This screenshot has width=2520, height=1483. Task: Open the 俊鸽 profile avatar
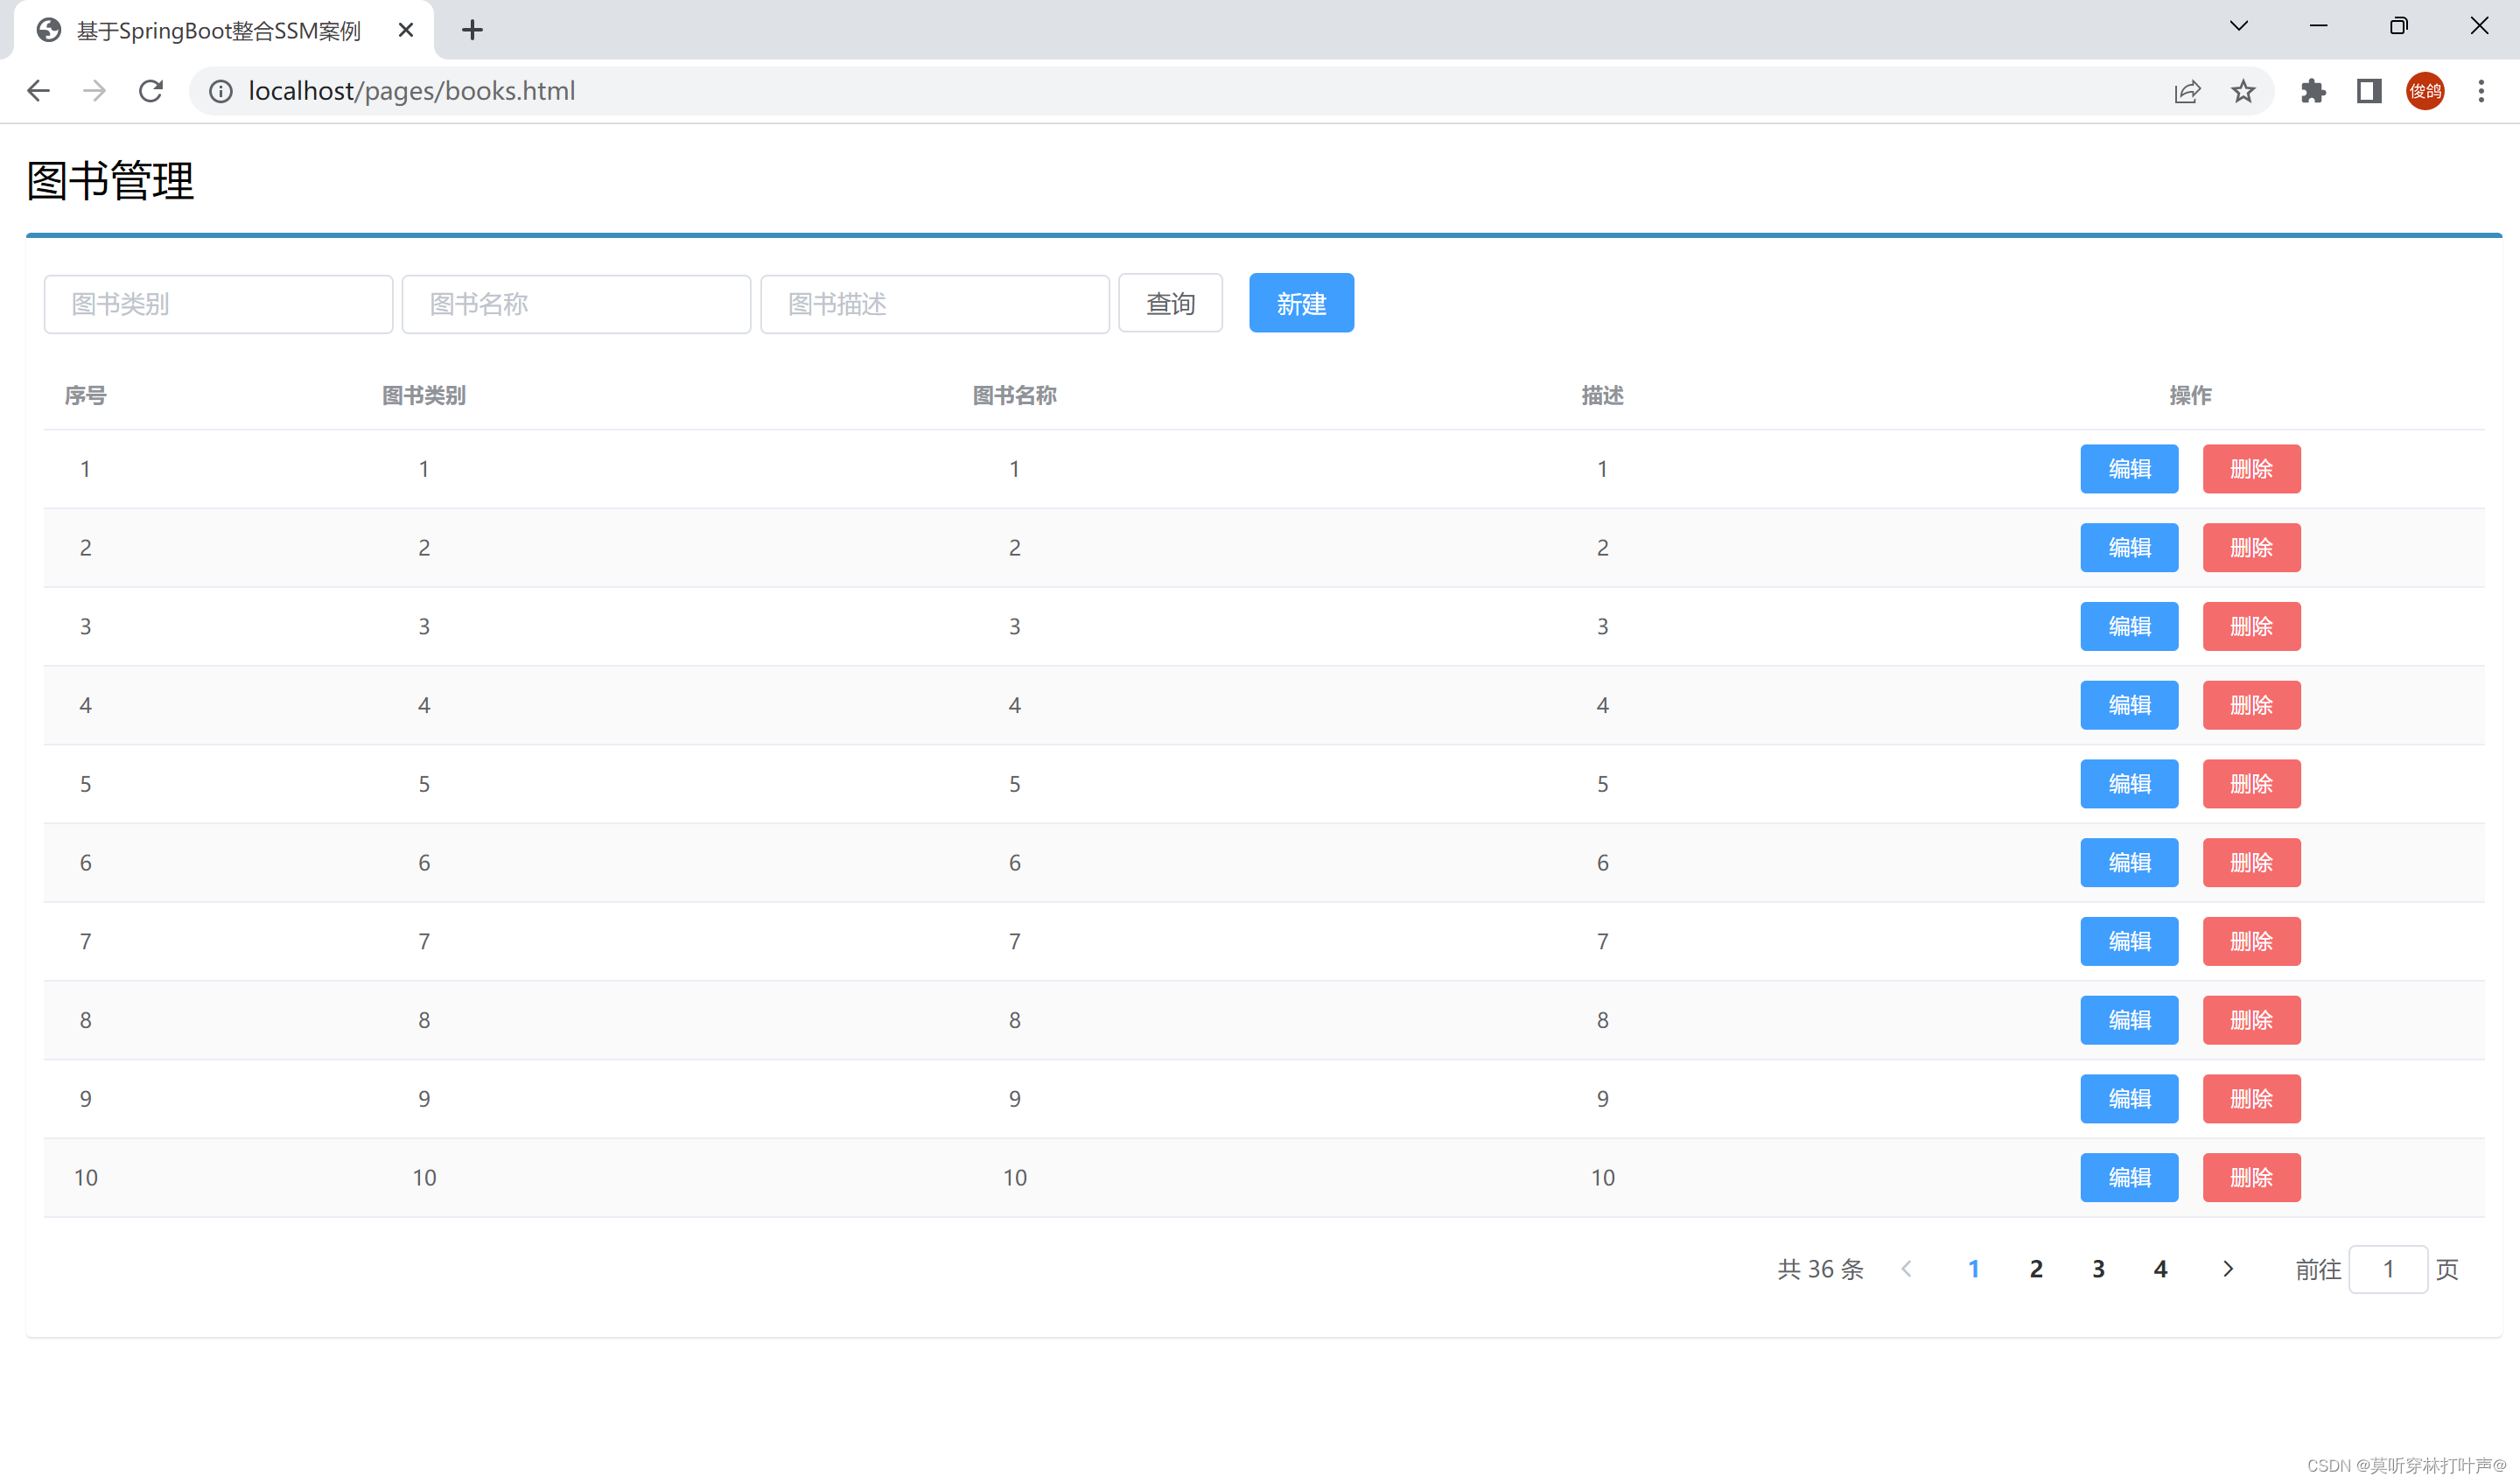(2425, 91)
